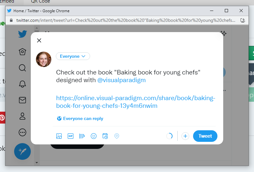Click the sparkle top tweets icon

[224, 33]
